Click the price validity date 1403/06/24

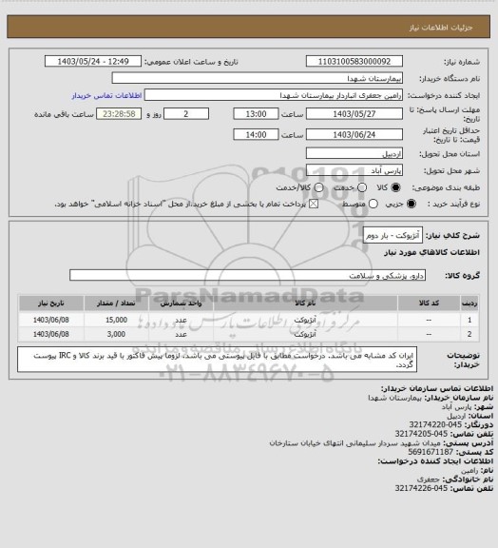click(x=354, y=134)
